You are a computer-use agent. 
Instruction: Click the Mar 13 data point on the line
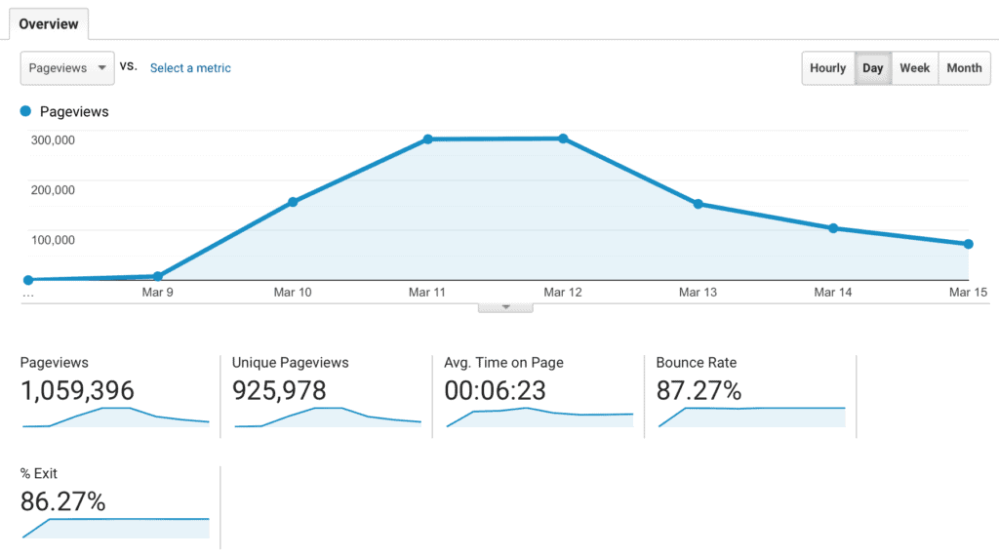pyautogui.click(x=699, y=204)
